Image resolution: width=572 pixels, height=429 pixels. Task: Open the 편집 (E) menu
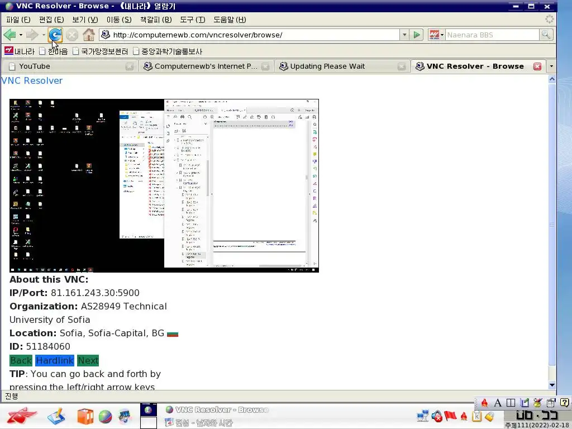click(51, 20)
